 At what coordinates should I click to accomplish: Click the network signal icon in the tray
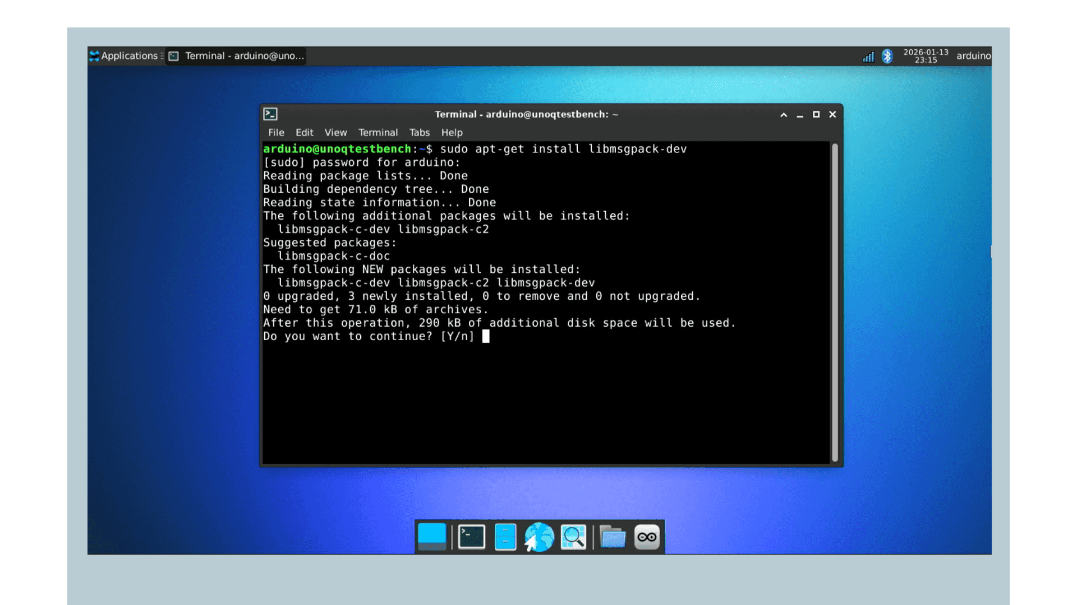click(868, 57)
